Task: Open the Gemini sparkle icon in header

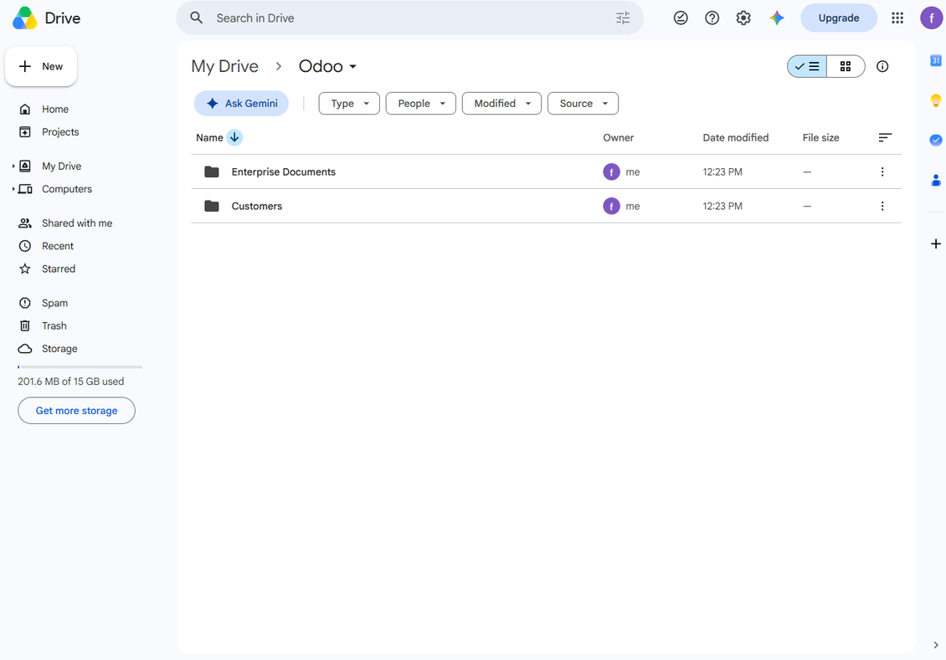Action: [x=777, y=18]
